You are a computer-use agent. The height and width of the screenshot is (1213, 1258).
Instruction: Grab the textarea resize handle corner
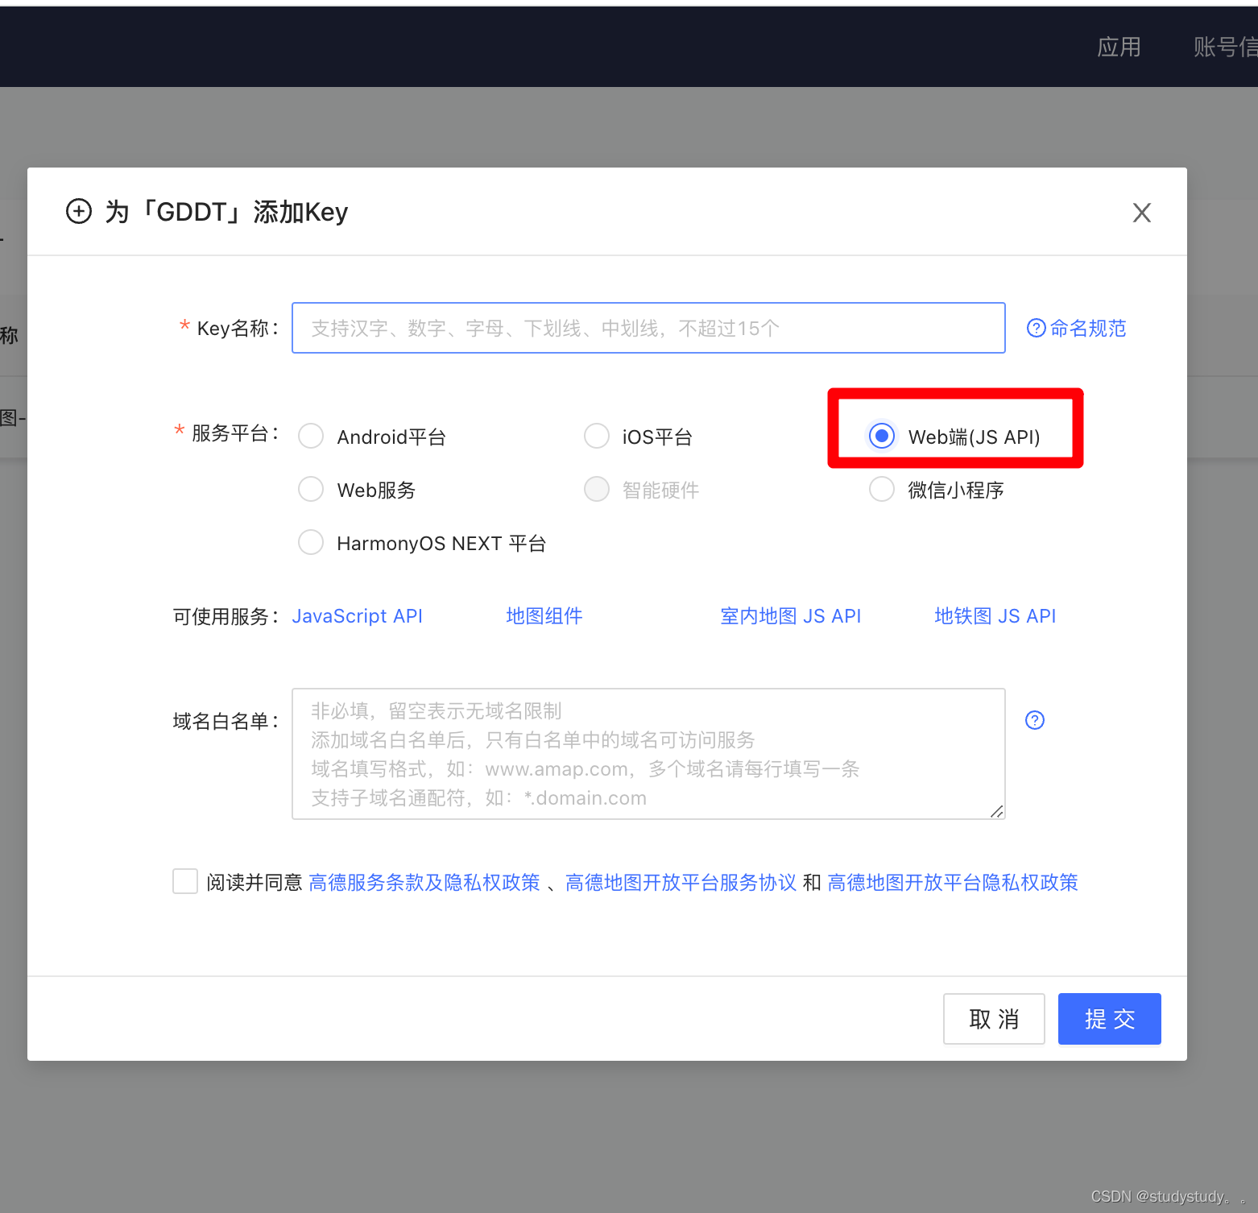click(x=996, y=811)
